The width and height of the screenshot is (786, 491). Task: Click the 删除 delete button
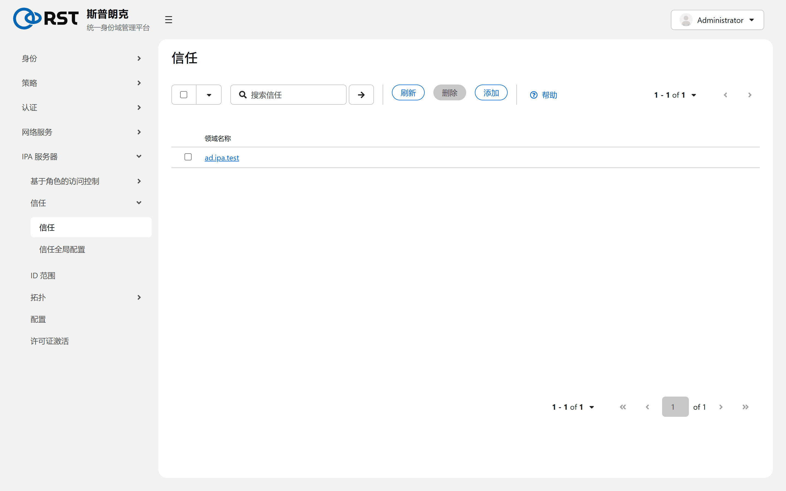tap(449, 93)
